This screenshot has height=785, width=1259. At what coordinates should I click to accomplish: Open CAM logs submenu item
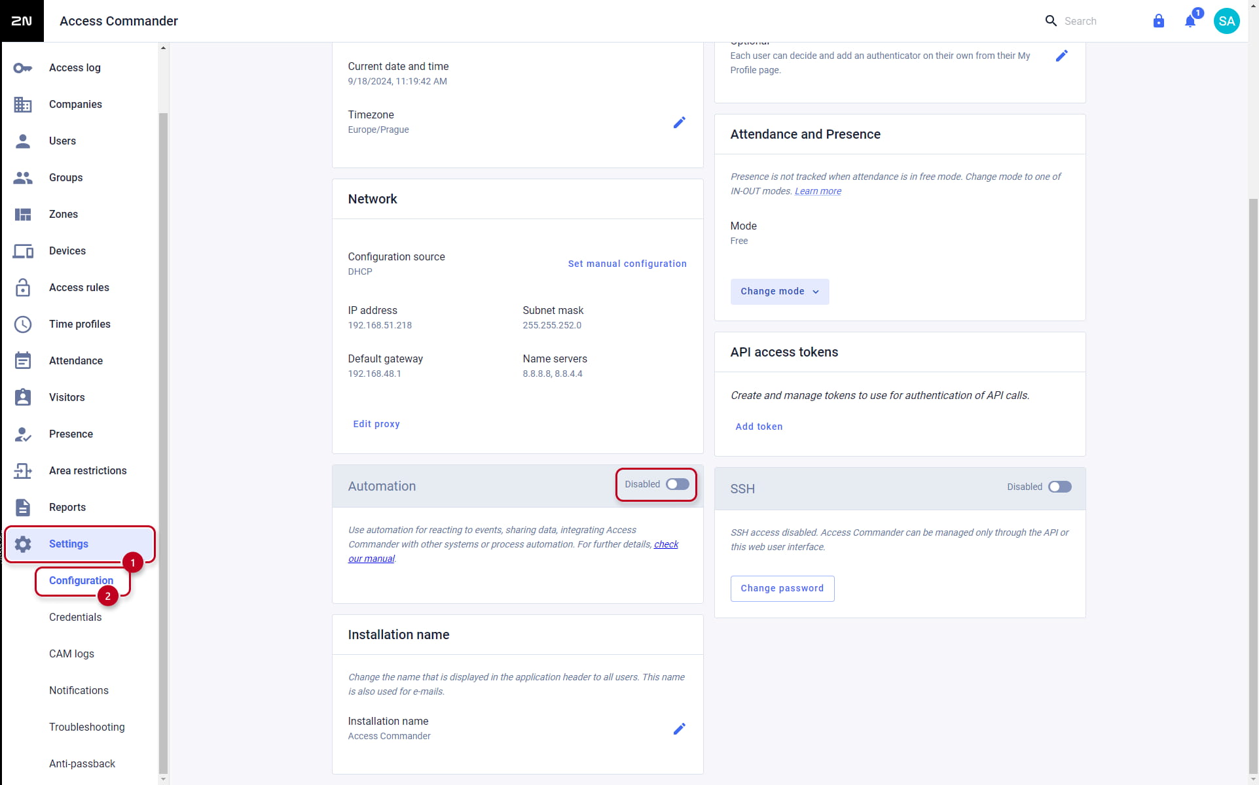pyautogui.click(x=71, y=654)
